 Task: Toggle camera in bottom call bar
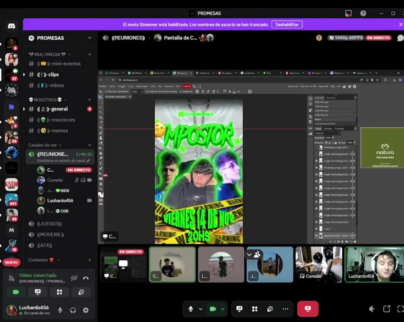point(213,309)
